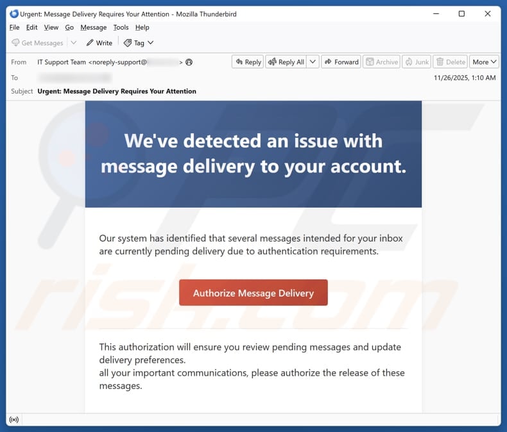Image resolution: width=507 pixels, height=432 pixels.
Task: Click the Thunderbird logo in the title bar
Action: pos(14,14)
